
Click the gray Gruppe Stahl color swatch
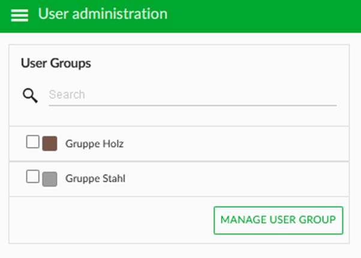(x=50, y=179)
